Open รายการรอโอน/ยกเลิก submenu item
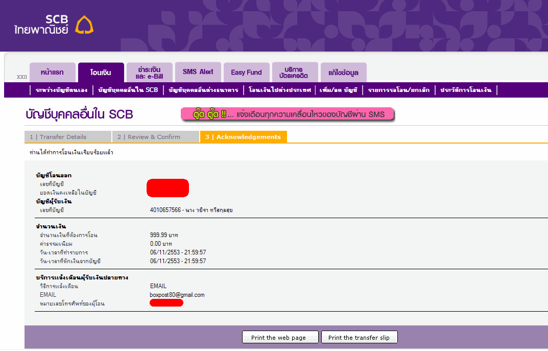This screenshot has width=548, height=351. 399,90
